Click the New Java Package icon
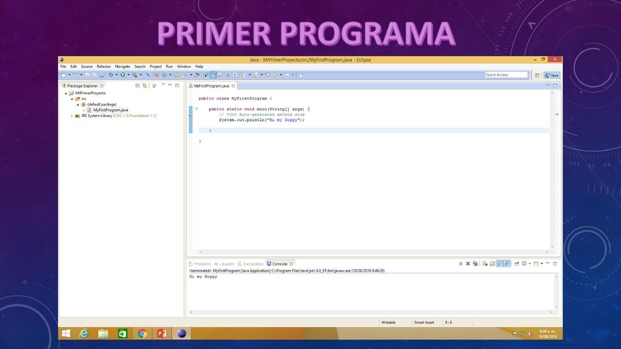Image resolution: width=621 pixels, height=349 pixels. 156,75
